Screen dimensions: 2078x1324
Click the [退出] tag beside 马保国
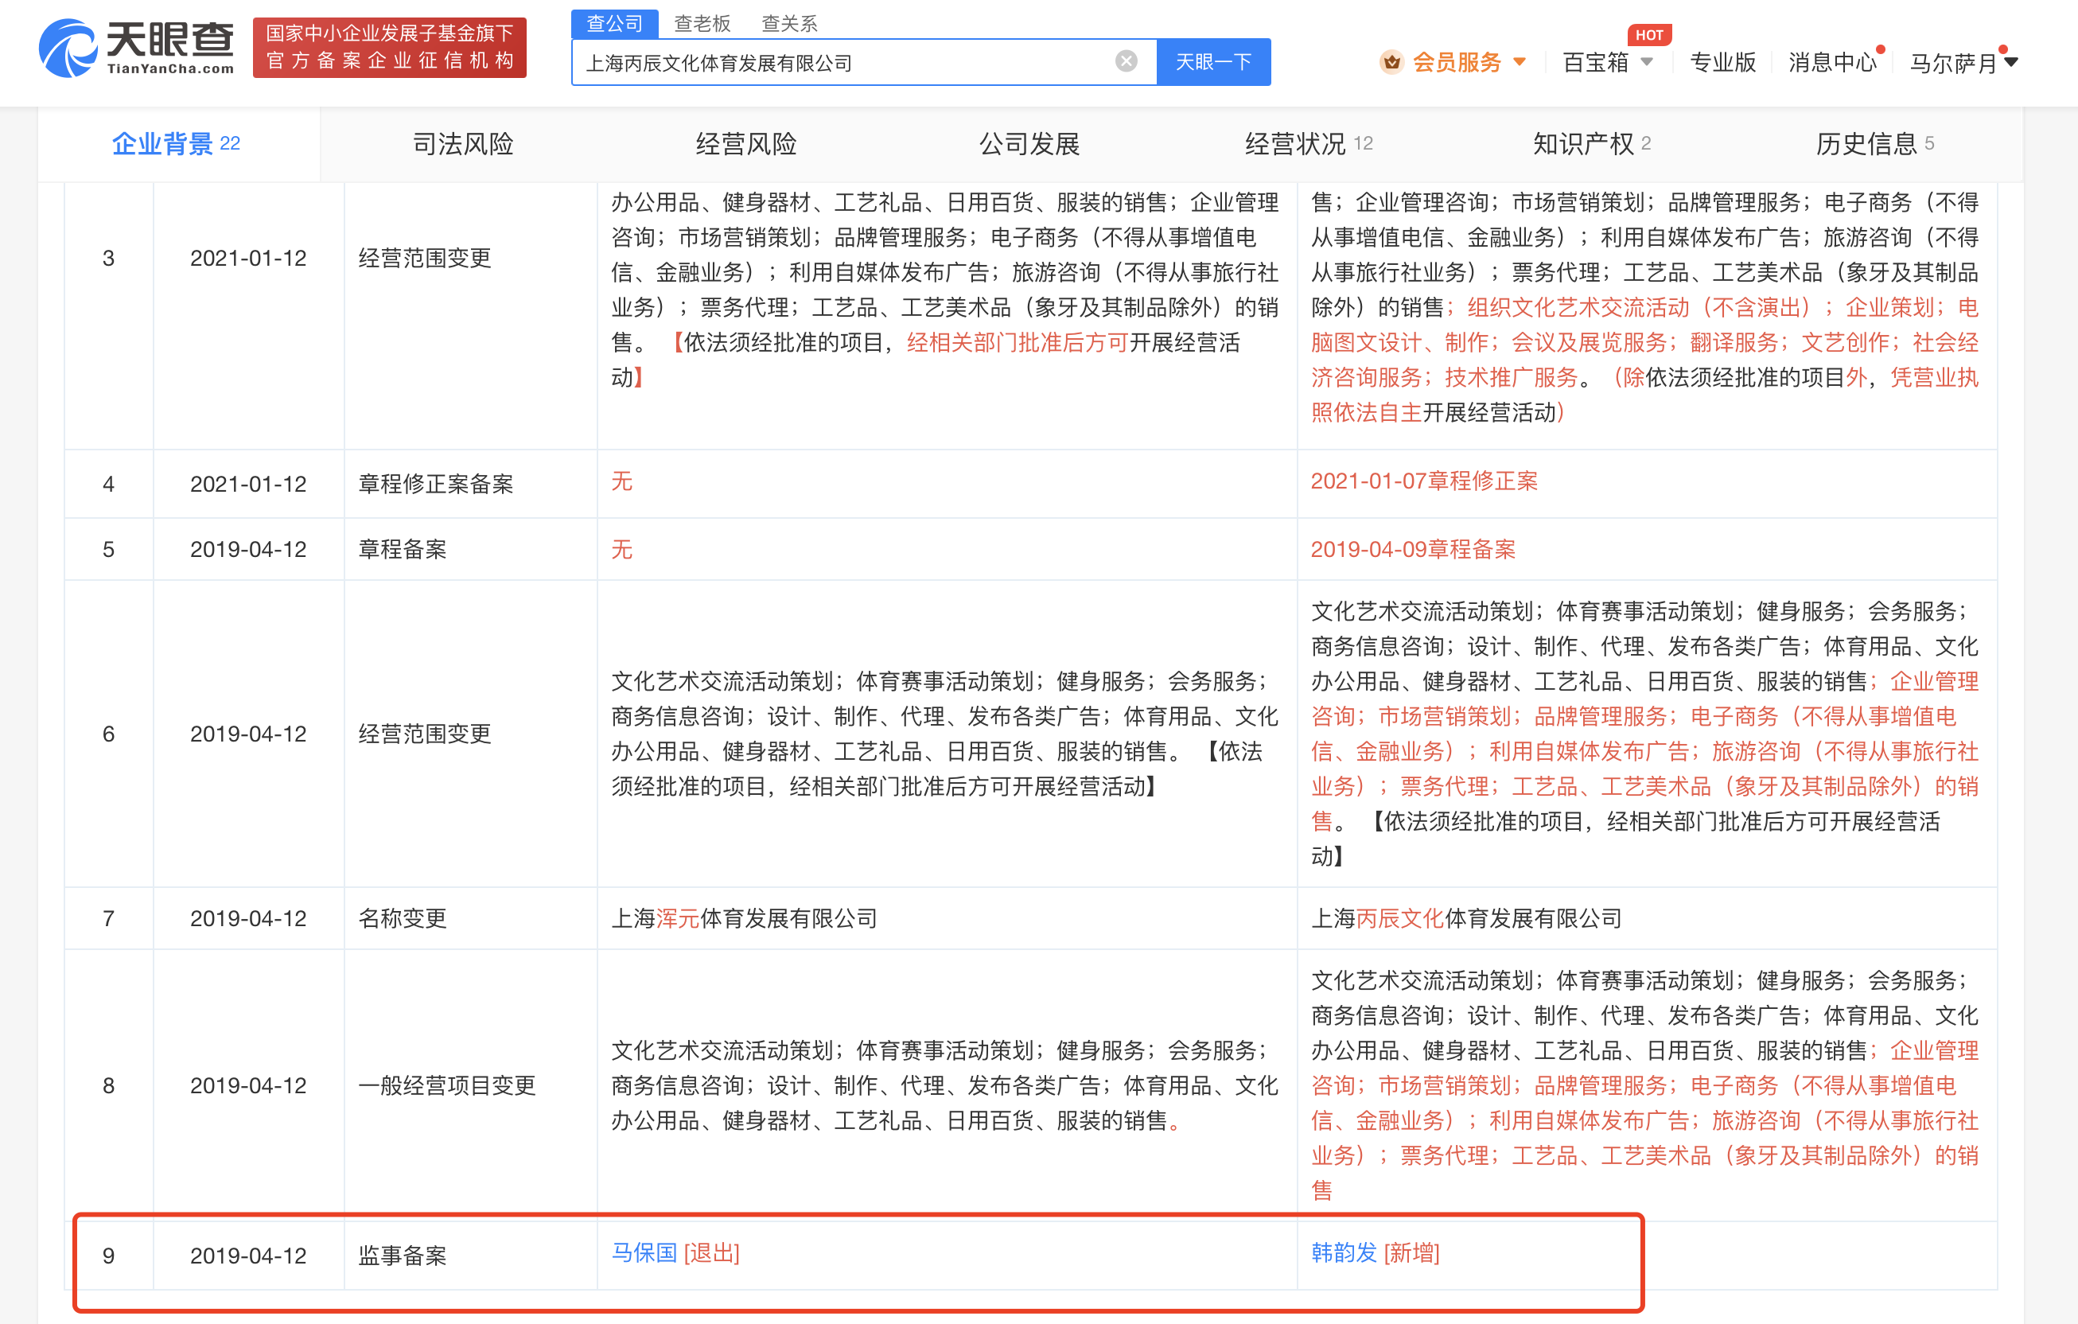tap(711, 1252)
